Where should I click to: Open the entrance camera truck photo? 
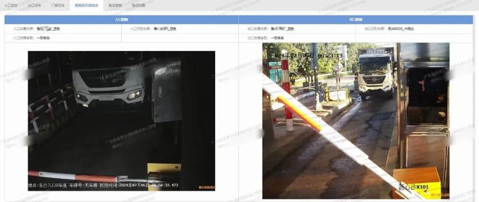click(x=121, y=120)
